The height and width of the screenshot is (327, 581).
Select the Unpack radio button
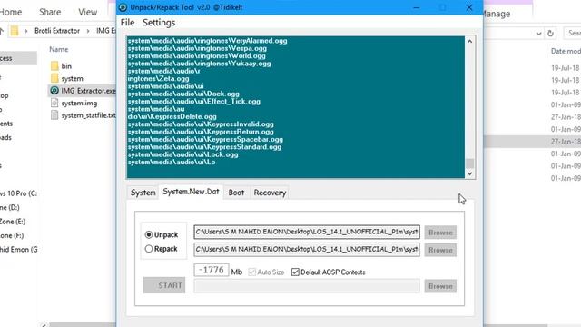(149, 234)
